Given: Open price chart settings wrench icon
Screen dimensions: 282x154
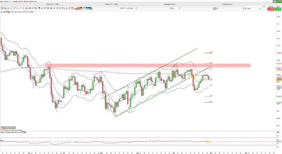Looking at the screenshot, I should point(5,12).
